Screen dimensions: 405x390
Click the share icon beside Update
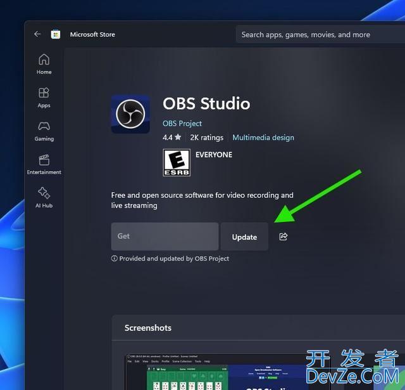click(x=283, y=237)
